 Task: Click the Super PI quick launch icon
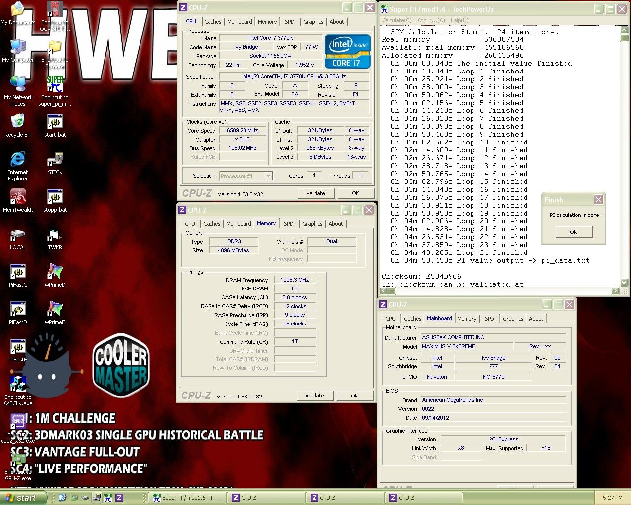pos(108,498)
